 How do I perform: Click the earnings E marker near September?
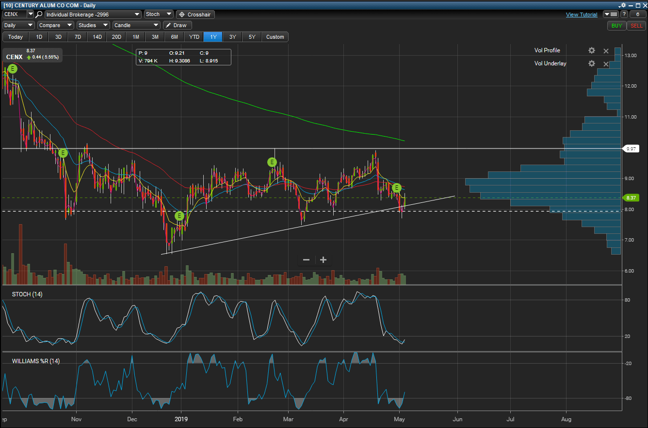[13, 69]
